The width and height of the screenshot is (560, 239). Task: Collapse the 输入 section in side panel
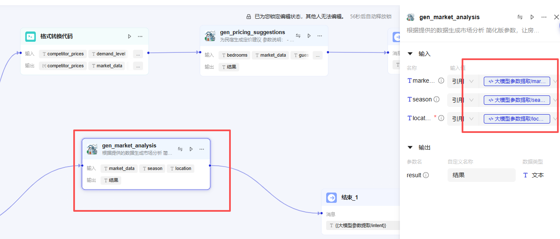[410, 54]
